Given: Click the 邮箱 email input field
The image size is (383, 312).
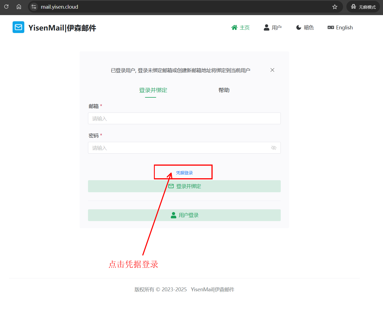Looking at the screenshot, I should click(184, 118).
